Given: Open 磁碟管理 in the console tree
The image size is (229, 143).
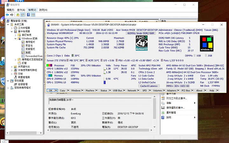Looking at the screenshot, I should 23,84.
